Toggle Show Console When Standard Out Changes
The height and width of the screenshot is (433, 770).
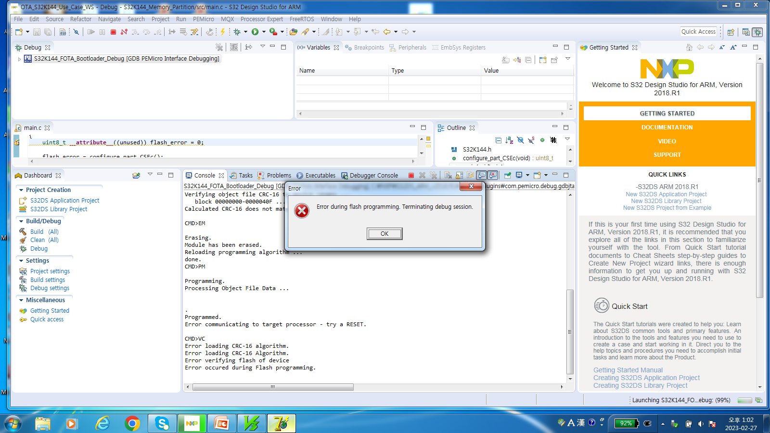tap(481, 175)
